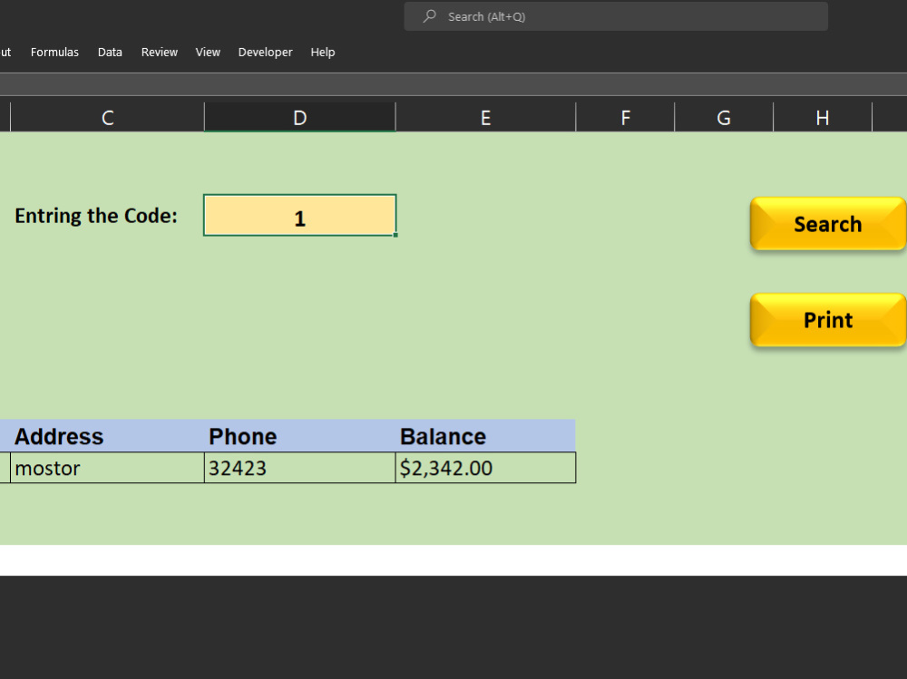Click the yellow Search button

coord(828,224)
